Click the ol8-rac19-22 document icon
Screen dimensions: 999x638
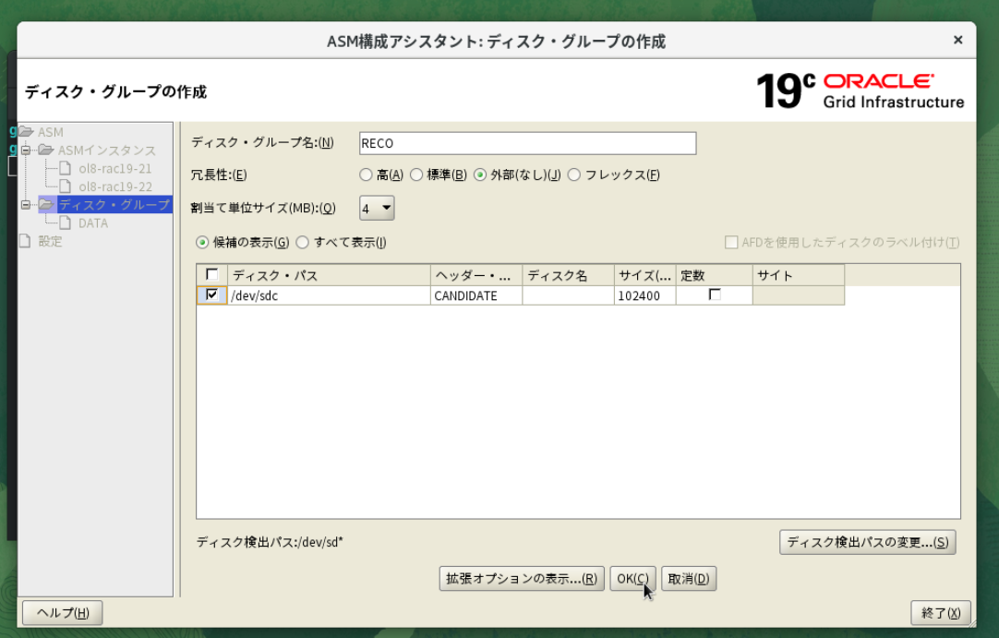pos(65,187)
